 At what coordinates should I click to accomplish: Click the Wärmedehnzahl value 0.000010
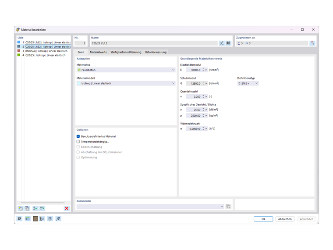[194, 129]
